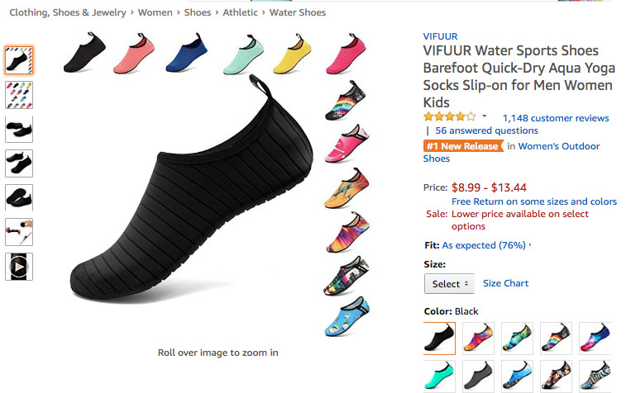Click the 4-star rating stars

coord(449,117)
